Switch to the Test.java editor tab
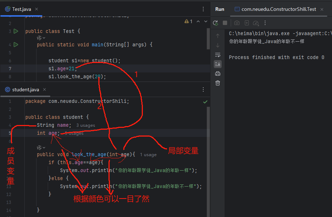Viewport: 332px width, 217px height. 18,9
